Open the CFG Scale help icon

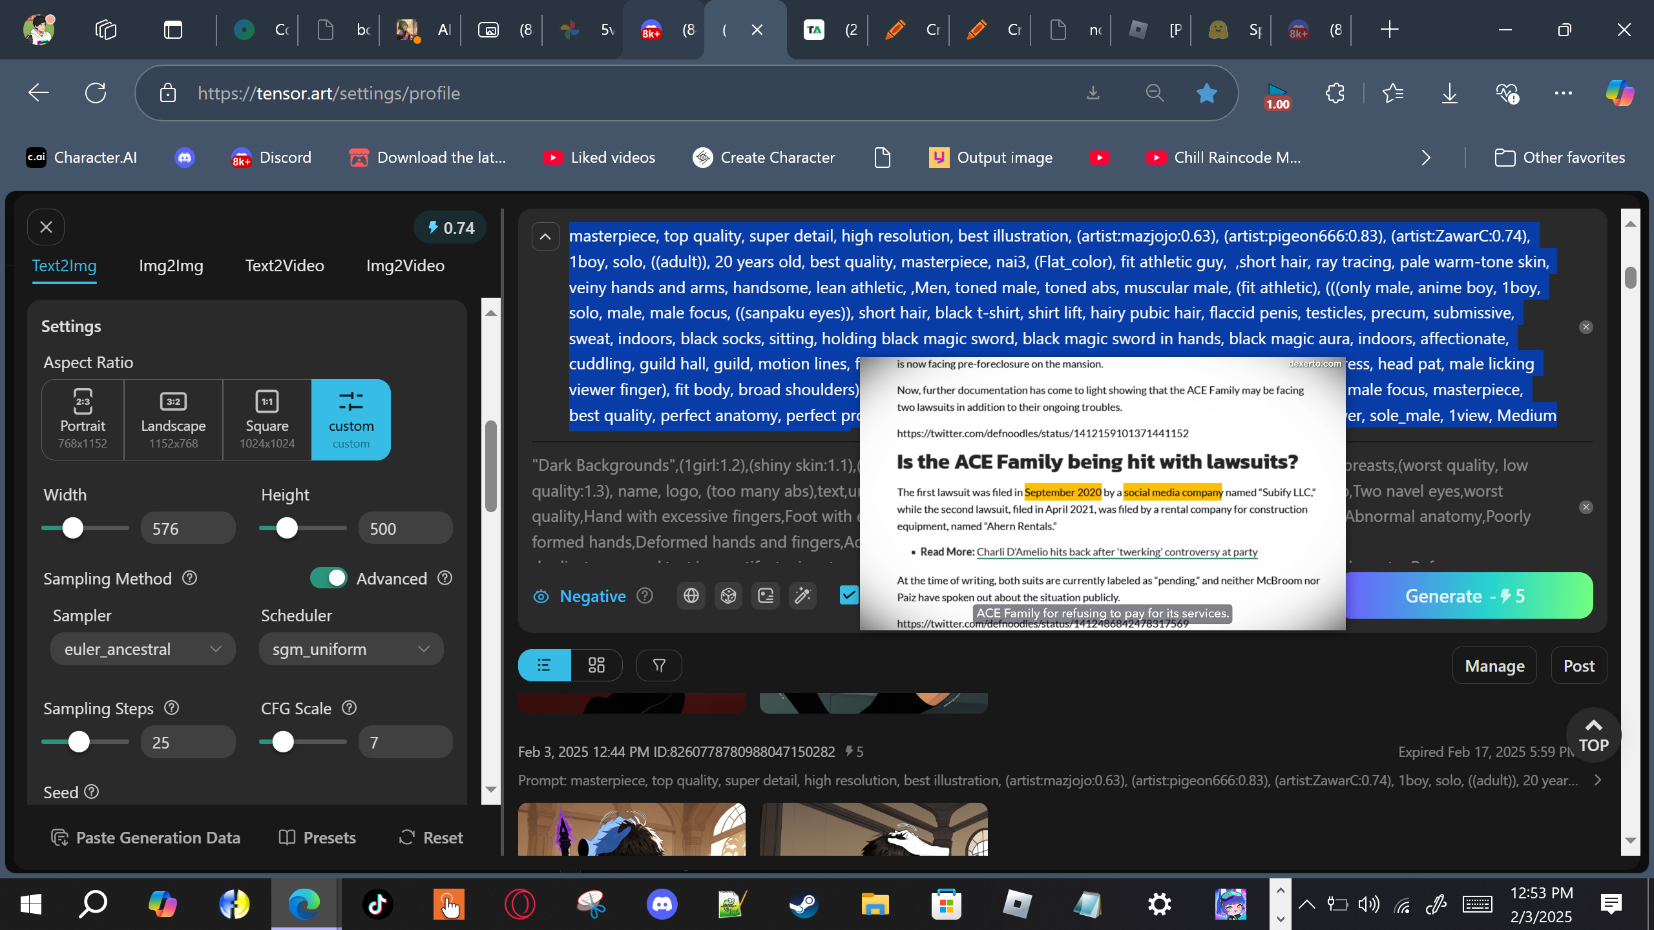[x=349, y=708]
